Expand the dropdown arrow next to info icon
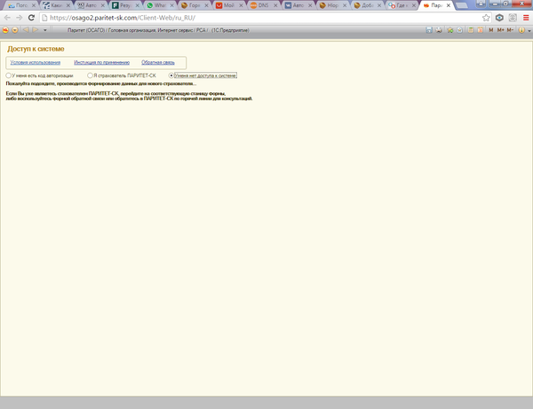This screenshot has width=533, height=409. click(529, 31)
